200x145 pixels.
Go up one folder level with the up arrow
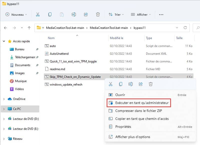pos(29,28)
